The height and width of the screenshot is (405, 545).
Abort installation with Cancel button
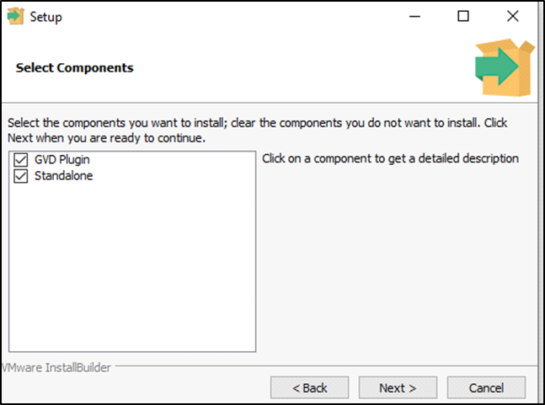coord(486,388)
